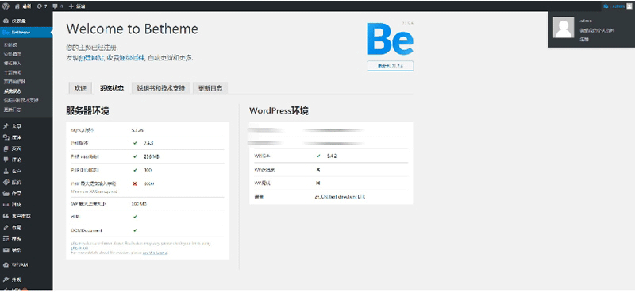Image resolution: width=635 pixels, height=297 pixels.
Task: Click the black cross in the WP multisite row
Action: [x=318, y=169]
